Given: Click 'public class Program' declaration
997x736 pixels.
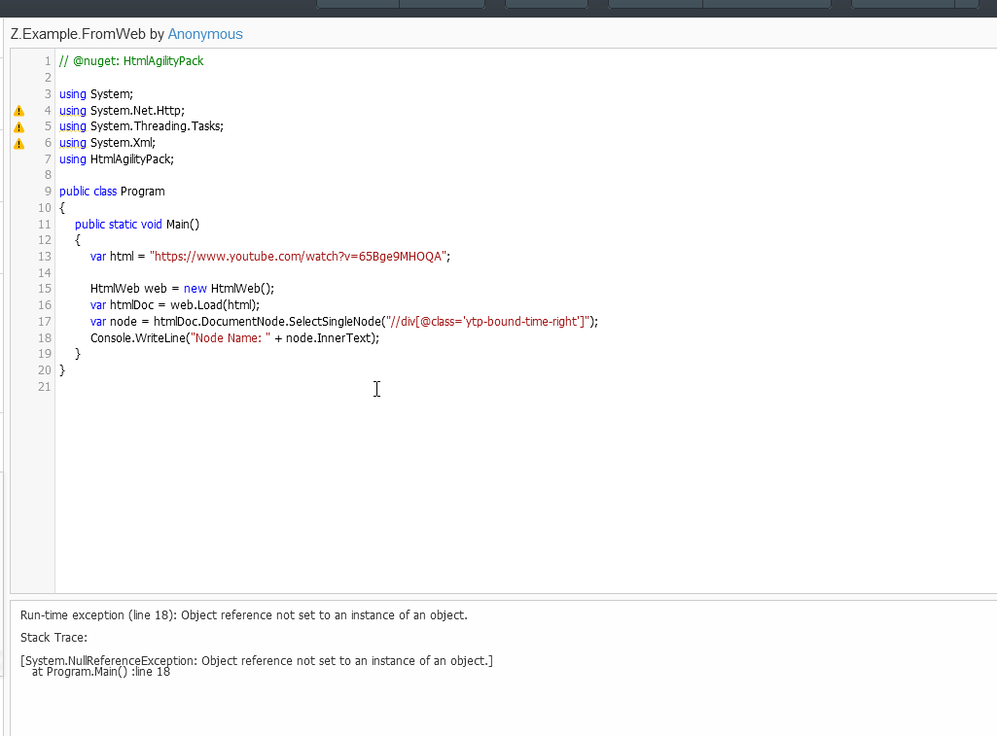Looking at the screenshot, I should tap(112, 192).
